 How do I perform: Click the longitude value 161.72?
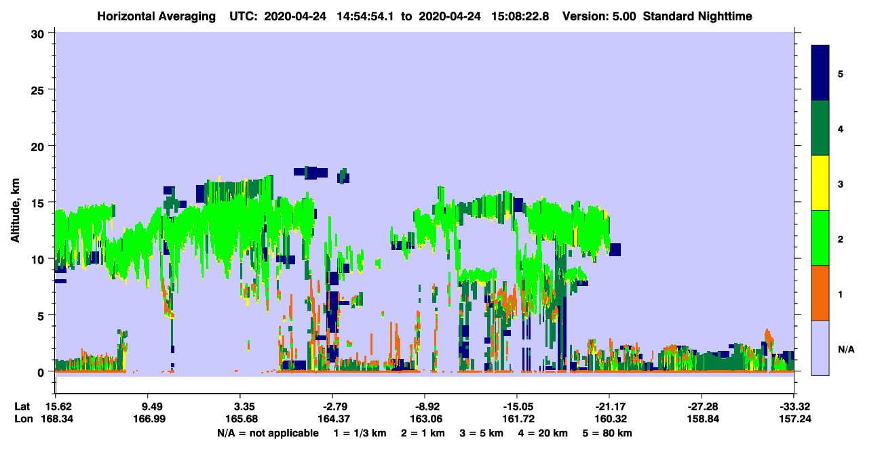pos(517,419)
